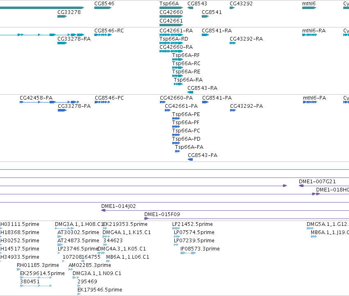Click the CG42660-PA protein feature
Screen dimensions: 349x296
point(163,102)
